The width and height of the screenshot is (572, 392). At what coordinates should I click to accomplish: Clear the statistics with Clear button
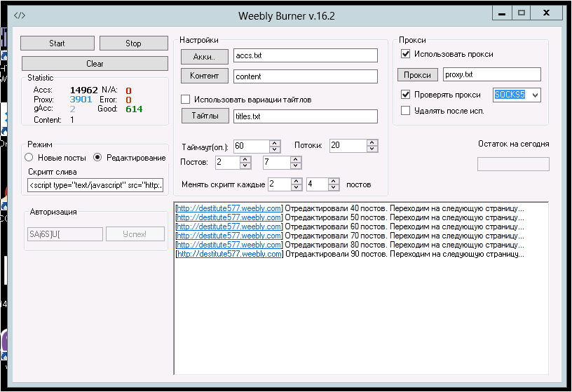(x=95, y=64)
